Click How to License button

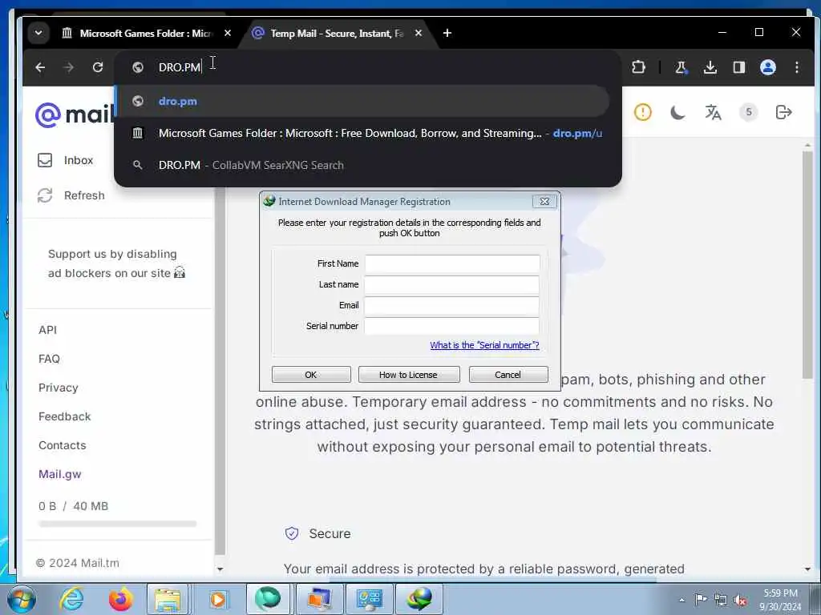pyautogui.click(x=408, y=375)
